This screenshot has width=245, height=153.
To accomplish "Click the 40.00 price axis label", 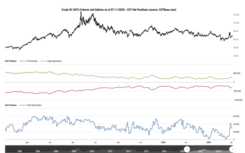I will click(236, 48).
